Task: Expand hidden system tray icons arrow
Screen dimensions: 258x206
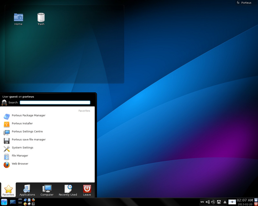Action: coord(225,202)
